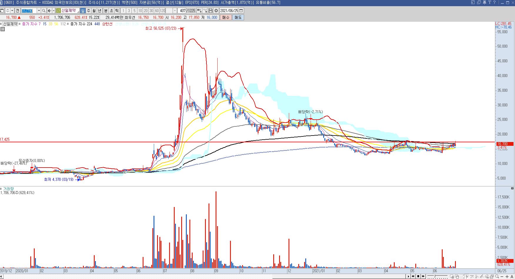Click the stock search magnifier icon
515x279 pixels.
point(44,11)
